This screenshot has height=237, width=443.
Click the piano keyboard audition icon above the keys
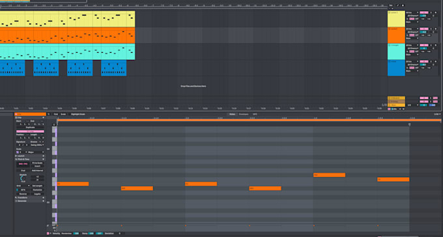(x=54, y=124)
